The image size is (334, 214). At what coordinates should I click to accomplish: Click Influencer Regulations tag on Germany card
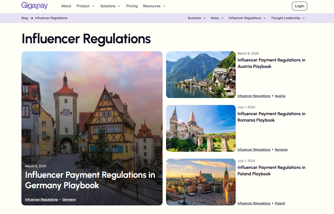point(42,200)
